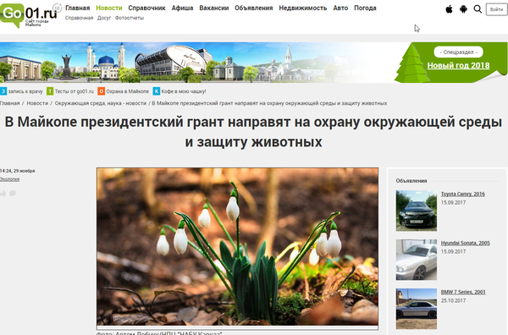Click the green "Т" tests icon

pyautogui.click(x=50, y=91)
